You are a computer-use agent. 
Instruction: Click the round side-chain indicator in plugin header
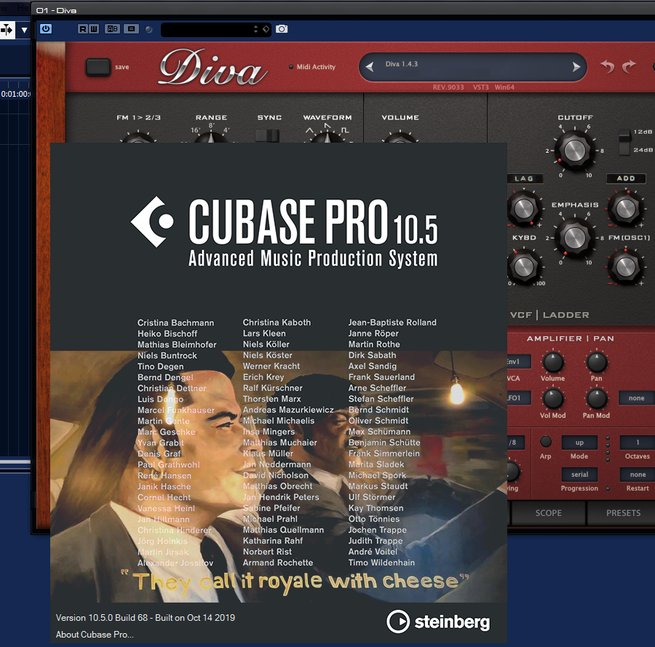tap(148, 29)
